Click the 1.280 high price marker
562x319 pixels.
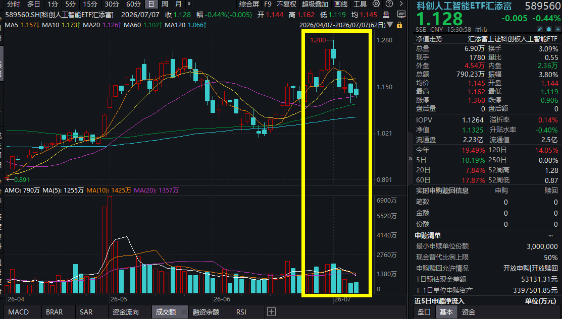318,40
